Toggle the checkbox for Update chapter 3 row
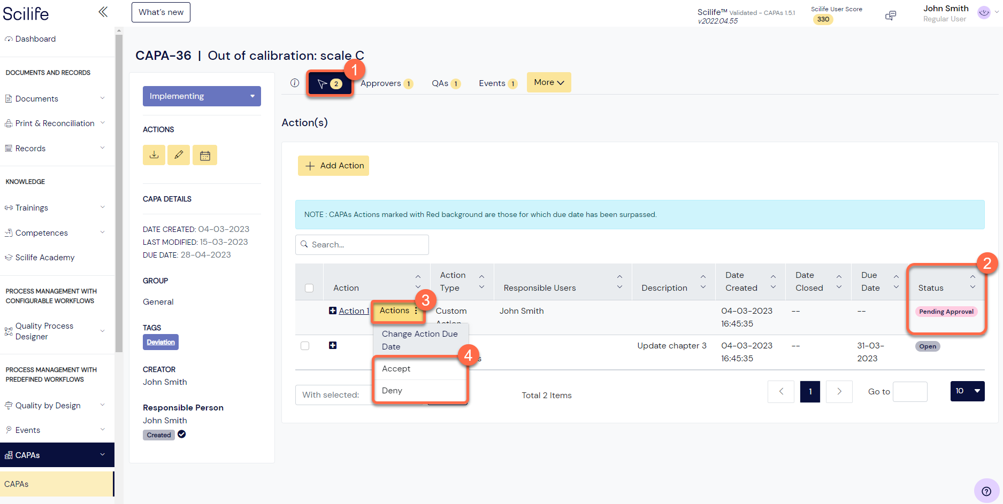1003x504 pixels. click(x=305, y=346)
